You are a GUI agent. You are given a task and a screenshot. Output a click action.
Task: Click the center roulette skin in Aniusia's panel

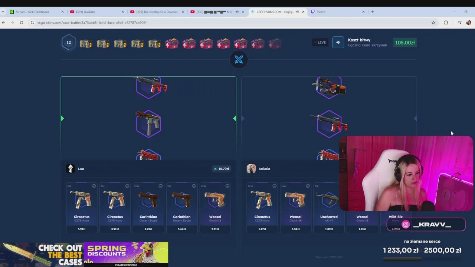tap(329, 124)
